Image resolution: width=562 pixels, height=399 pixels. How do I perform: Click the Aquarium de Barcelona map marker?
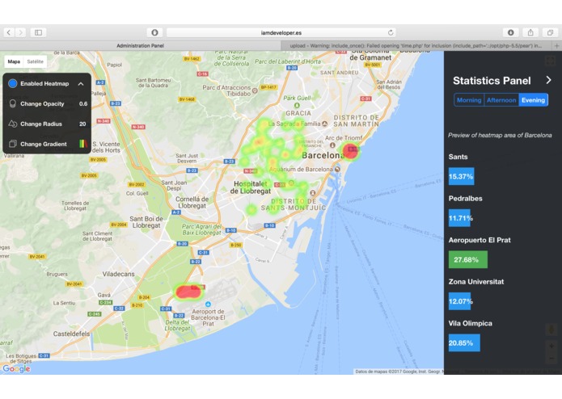click(x=337, y=169)
